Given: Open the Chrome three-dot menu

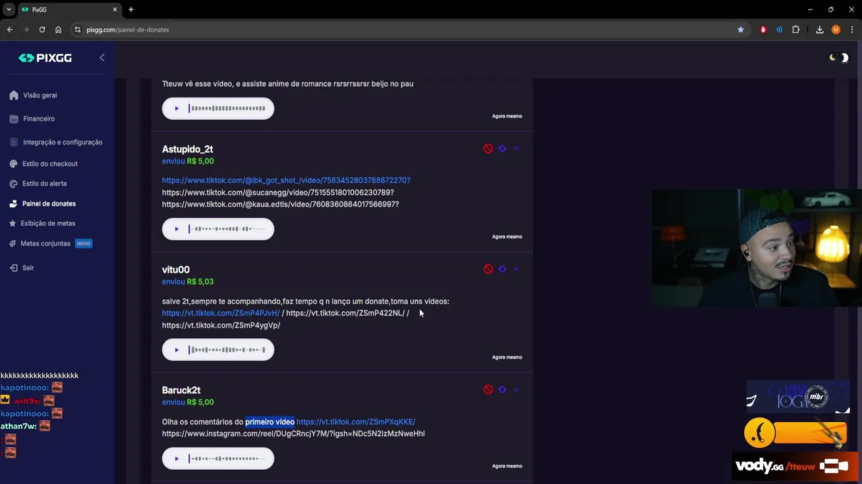Looking at the screenshot, I should [852, 30].
